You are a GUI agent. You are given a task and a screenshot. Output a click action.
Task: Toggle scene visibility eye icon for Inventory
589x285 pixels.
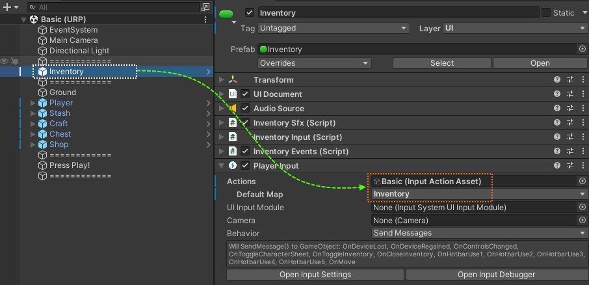[5, 61]
